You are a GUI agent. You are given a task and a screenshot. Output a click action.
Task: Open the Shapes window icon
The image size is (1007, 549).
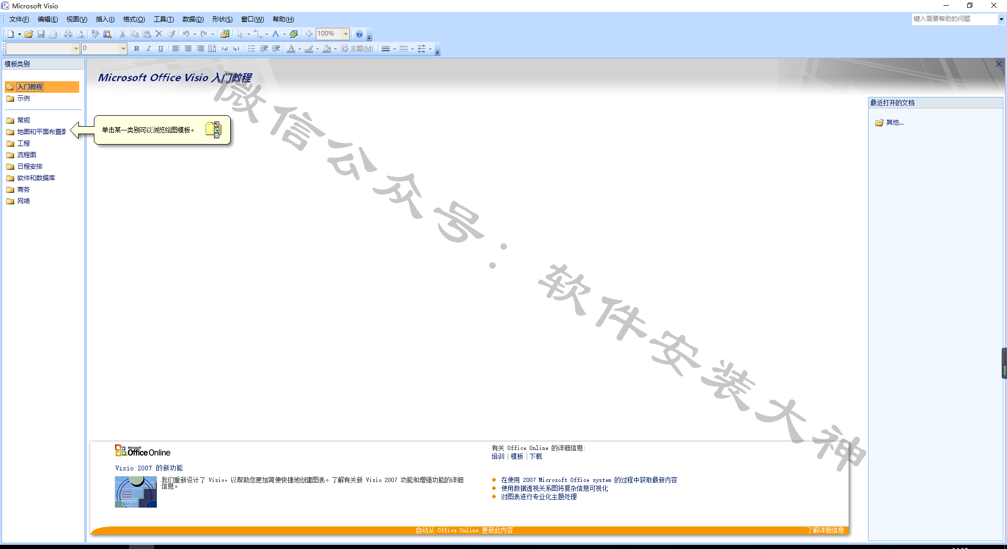225,34
